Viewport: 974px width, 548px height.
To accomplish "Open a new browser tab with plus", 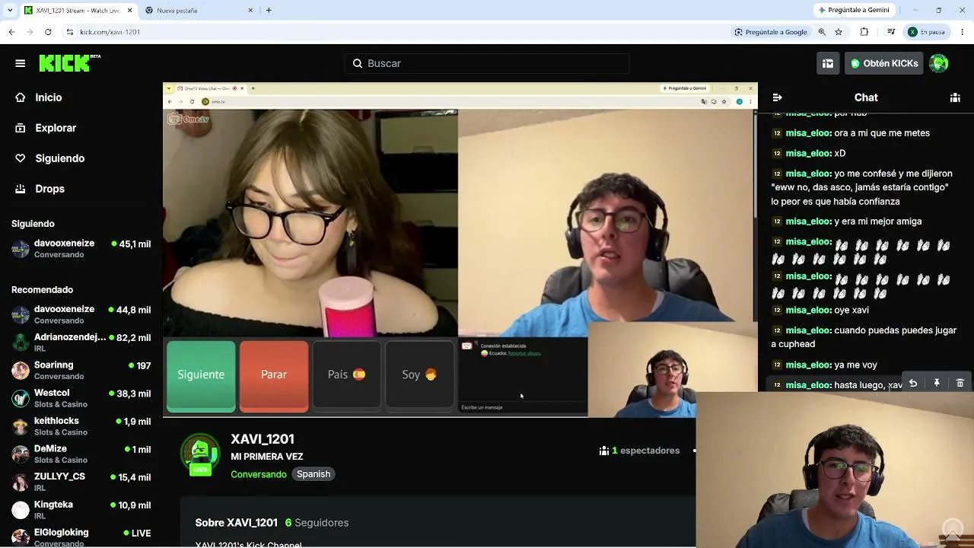I will point(269,10).
